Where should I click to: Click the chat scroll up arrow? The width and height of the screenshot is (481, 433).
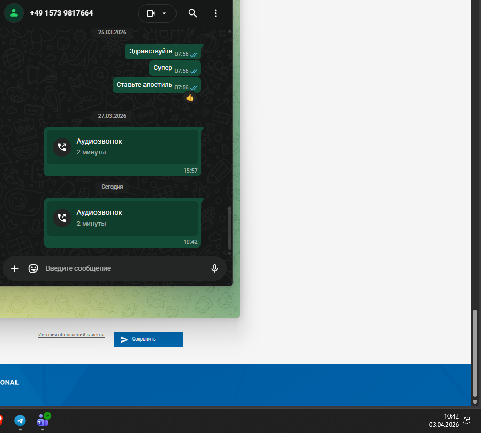click(230, 32)
